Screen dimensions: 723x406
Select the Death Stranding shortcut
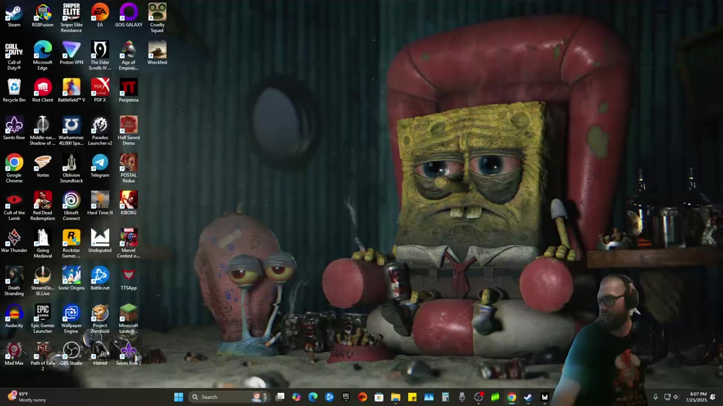14,281
